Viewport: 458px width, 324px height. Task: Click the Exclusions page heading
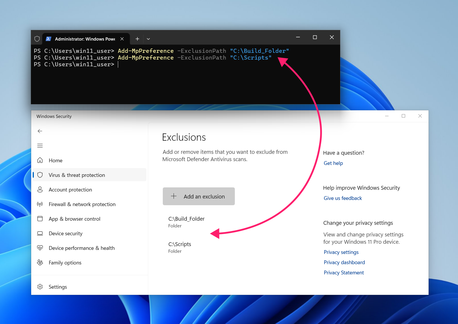click(184, 137)
